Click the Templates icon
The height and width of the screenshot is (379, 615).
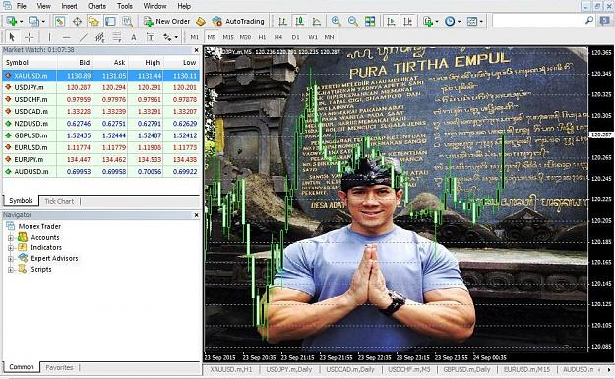472,22
